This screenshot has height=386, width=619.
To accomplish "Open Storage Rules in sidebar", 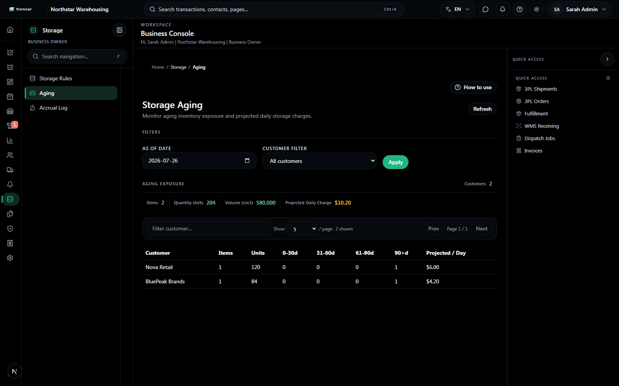I will [71, 78].
